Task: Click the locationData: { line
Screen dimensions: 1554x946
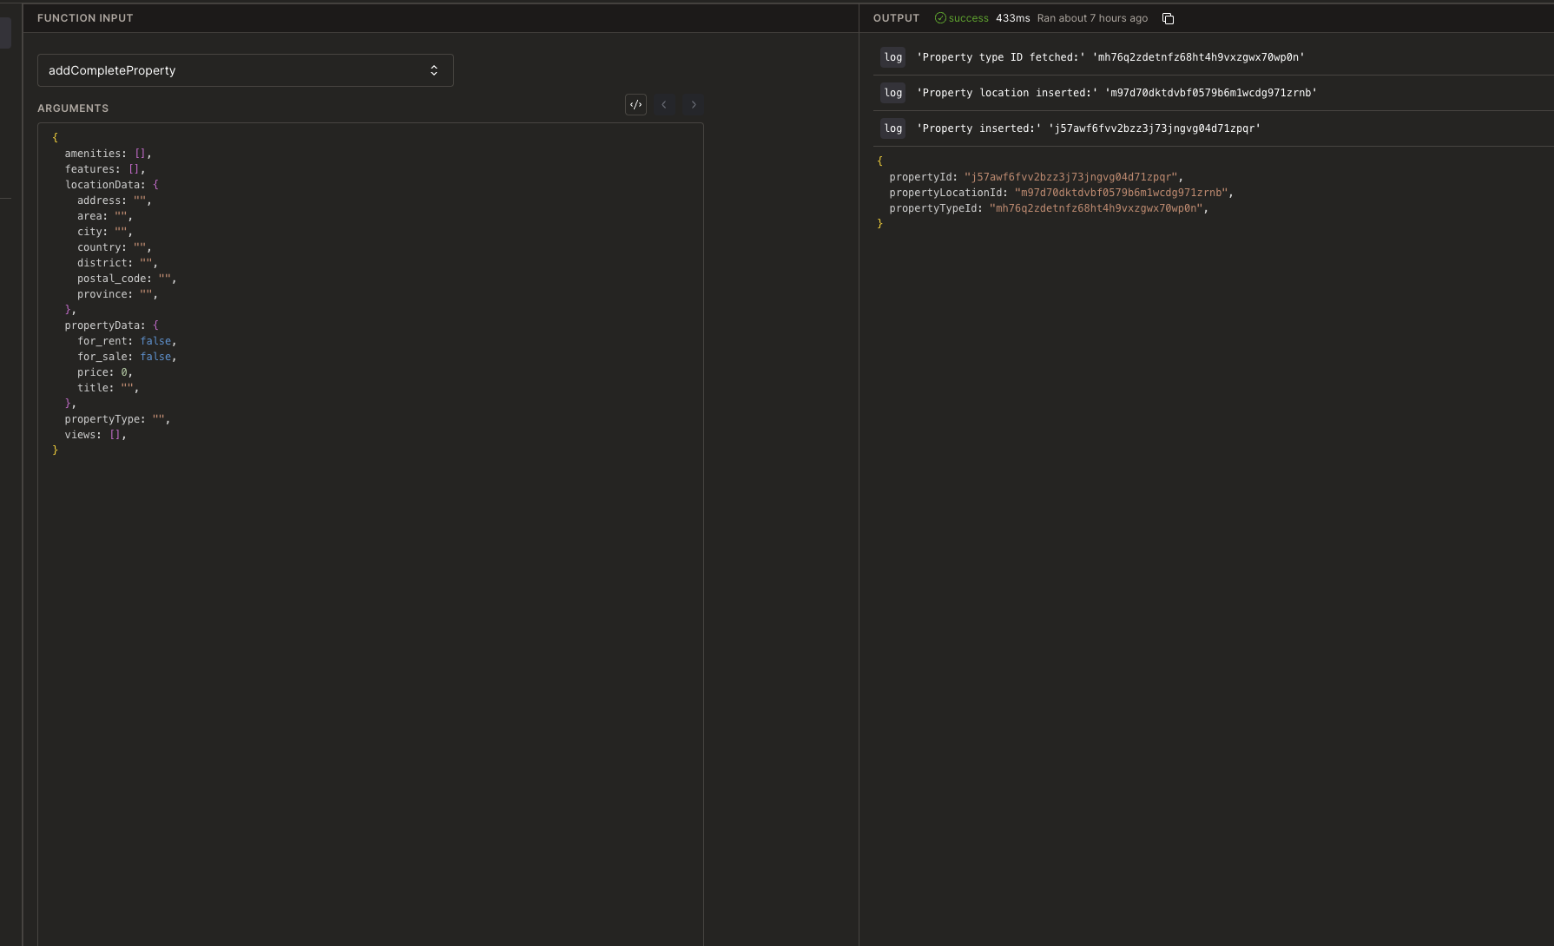Action: pos(111,185)
